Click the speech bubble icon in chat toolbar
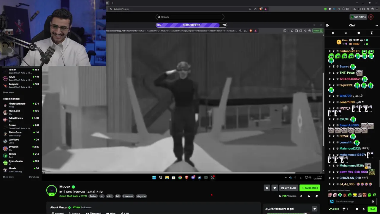 click(x=359, y=33)
